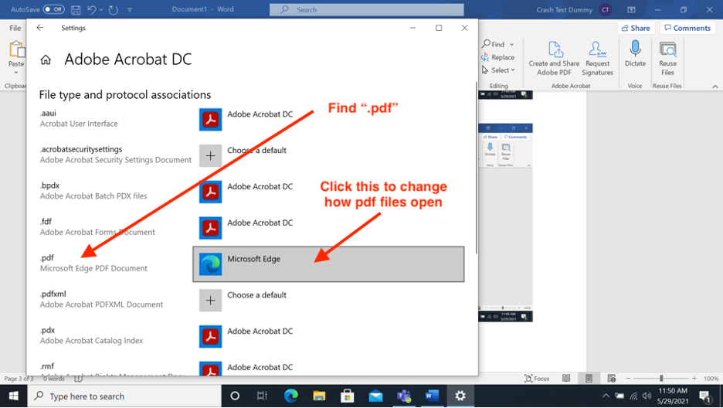This screenshot has height=408, width=723.
Task: Open Cortana circle on taskbar
Action: click(x=235, y=396)
